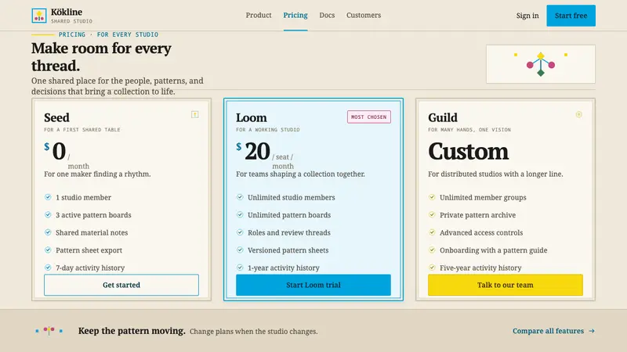Click Get started on Seed plan
Image resolution: width=627 pixels, height=352 pixels.
[x=121, y=285]
